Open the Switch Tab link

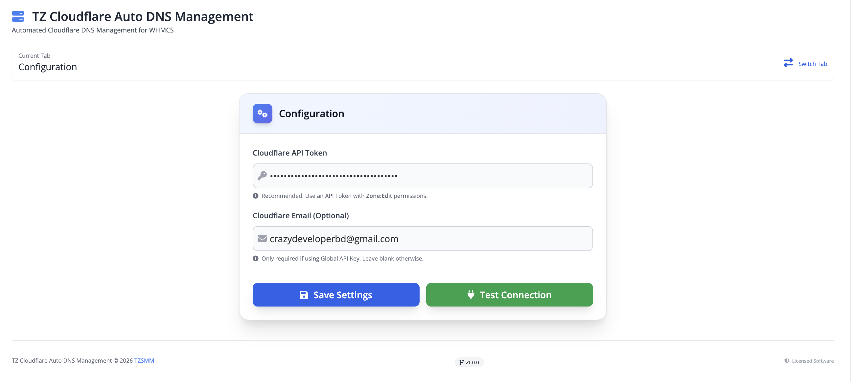click(x=812, y=63)
